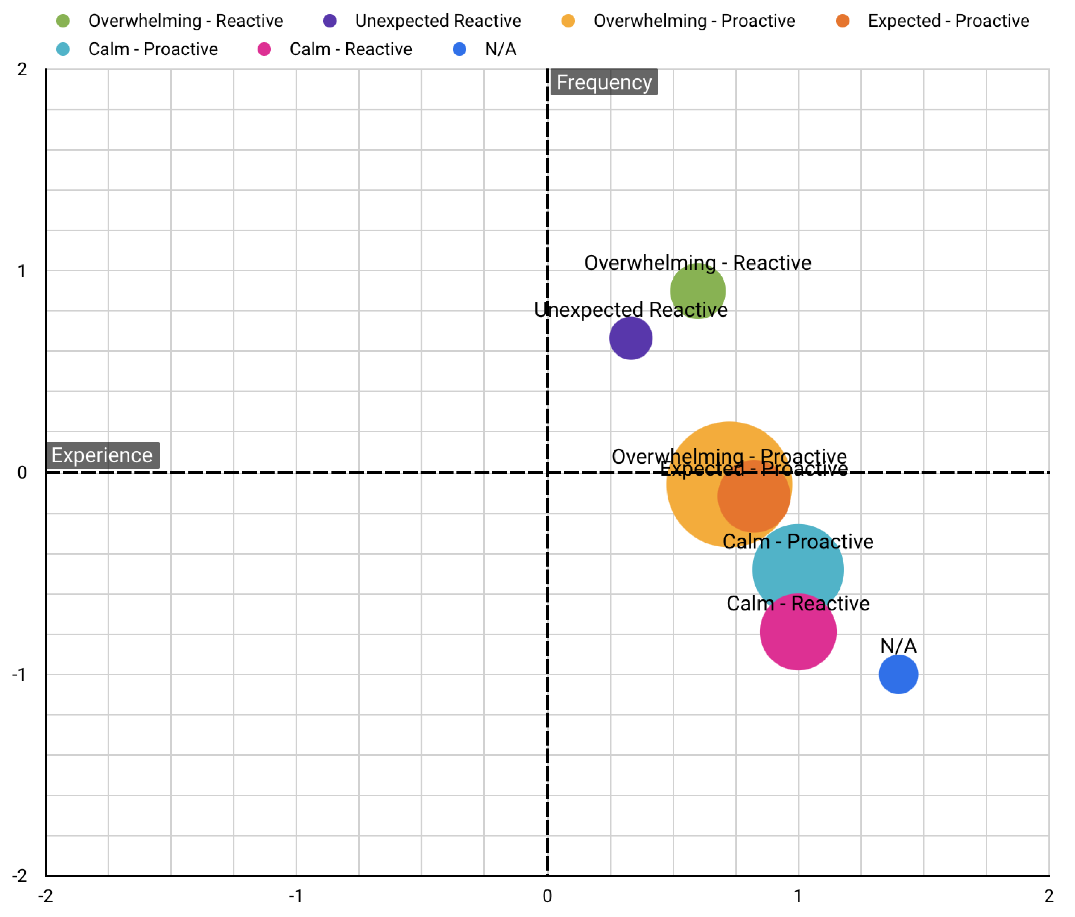Click the blue N/A legend dot
The height and width of the screenshot is (917, 1075).
[x=459, y=49]
